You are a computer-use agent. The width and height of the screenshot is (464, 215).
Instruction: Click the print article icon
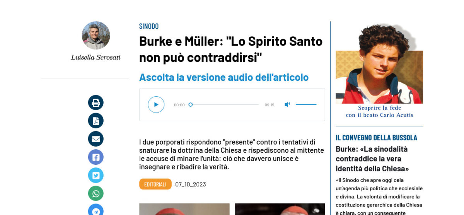click(x=96, y=103)
